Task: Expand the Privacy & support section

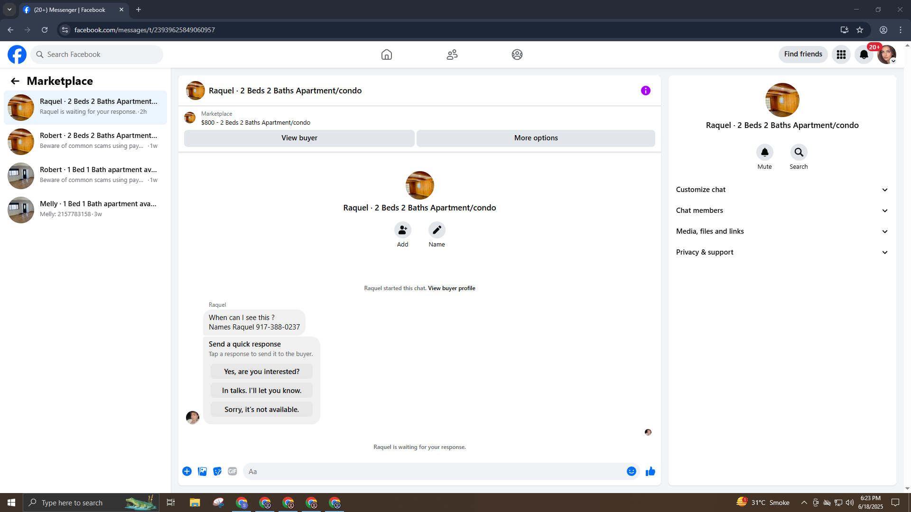Action: (x=782, y=252)
